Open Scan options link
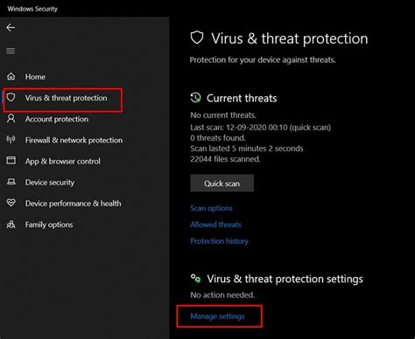The width and height of the screenshot is (415, 339). [x=211, y=208]
